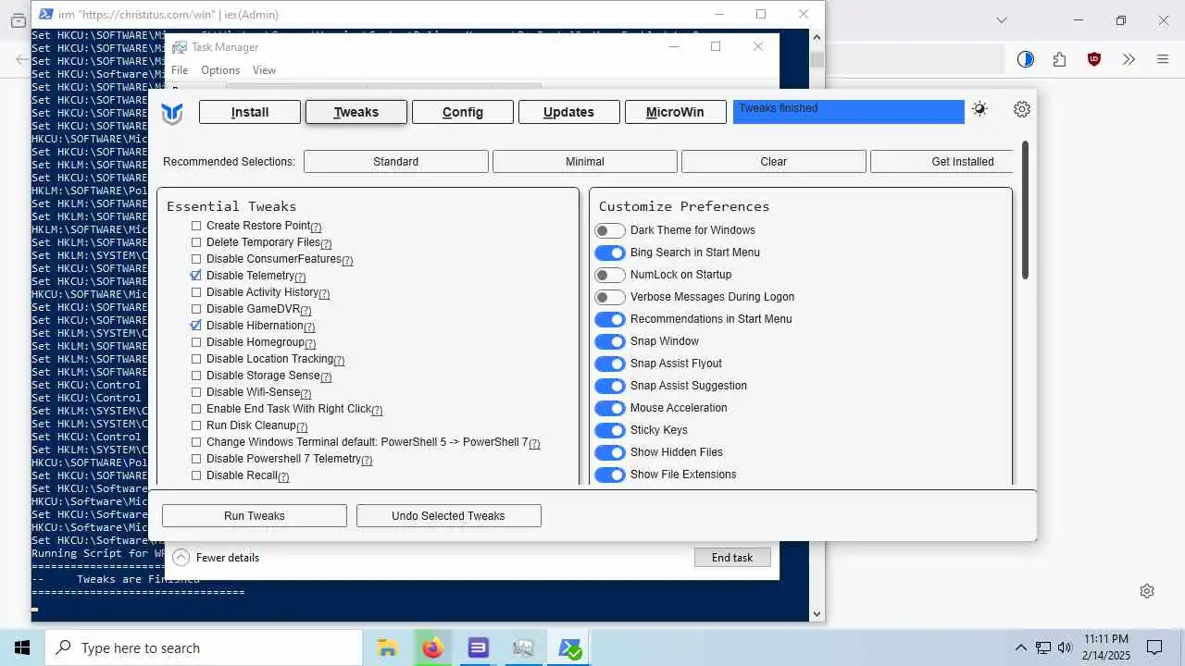Check Run Disk Cleanup
Screen dimensions: 1185x666
(196, 425)
